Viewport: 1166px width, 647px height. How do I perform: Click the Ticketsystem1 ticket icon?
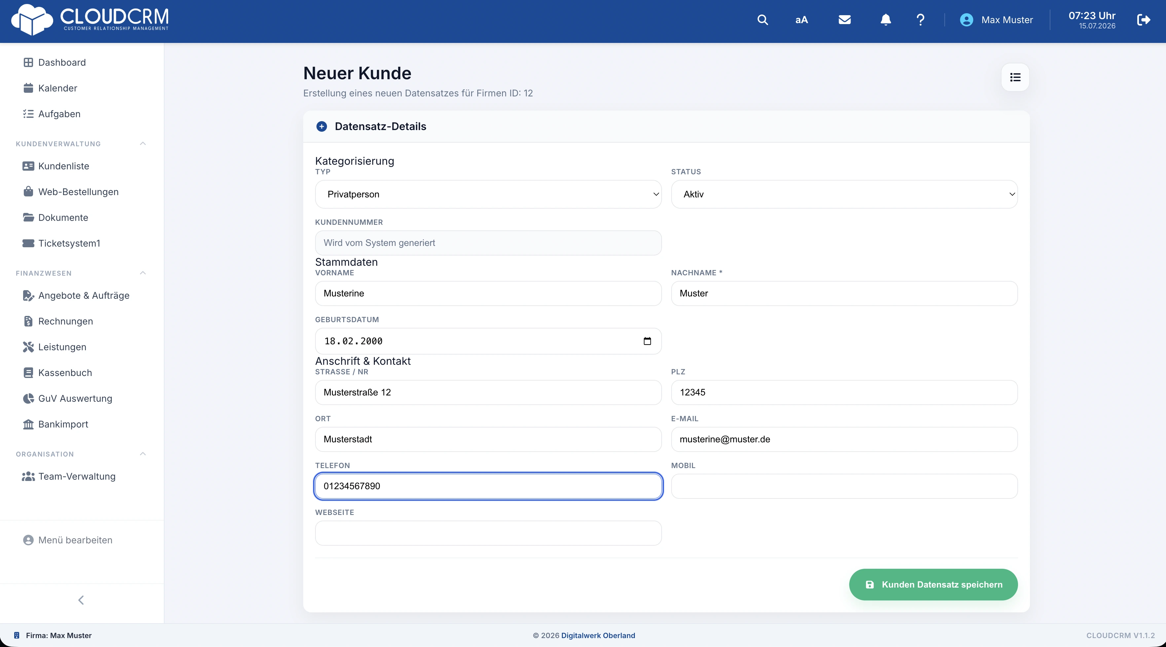pyautogui.click(x=28, y=243)
